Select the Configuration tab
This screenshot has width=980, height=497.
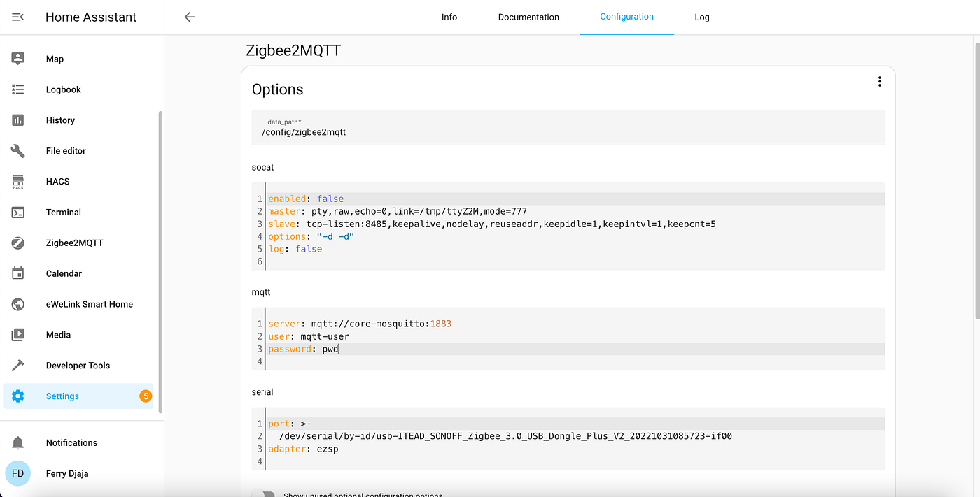(626, 17)
